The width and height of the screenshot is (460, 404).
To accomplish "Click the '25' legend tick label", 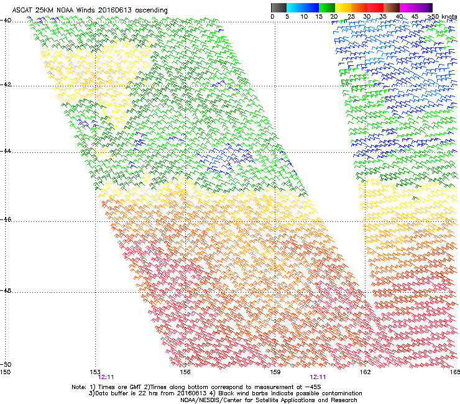I will coord(351,17).
